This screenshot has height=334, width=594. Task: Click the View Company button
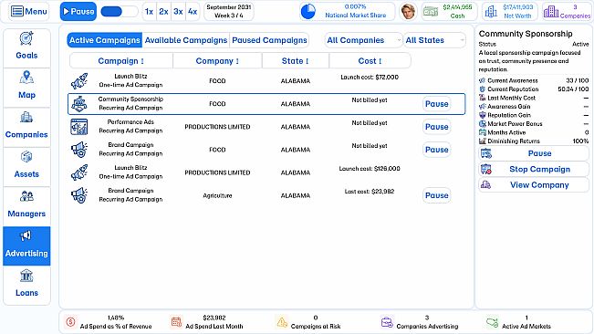534,185
